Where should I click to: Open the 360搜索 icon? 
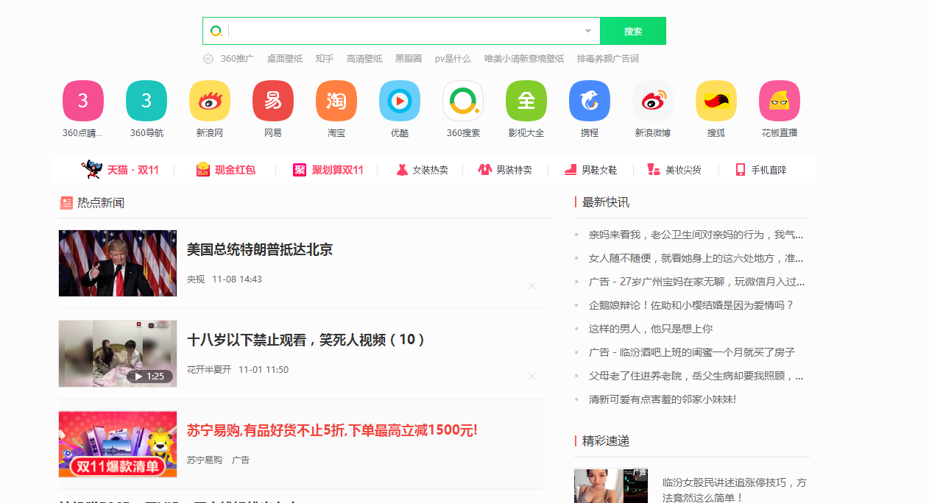(x=462, y=101)
